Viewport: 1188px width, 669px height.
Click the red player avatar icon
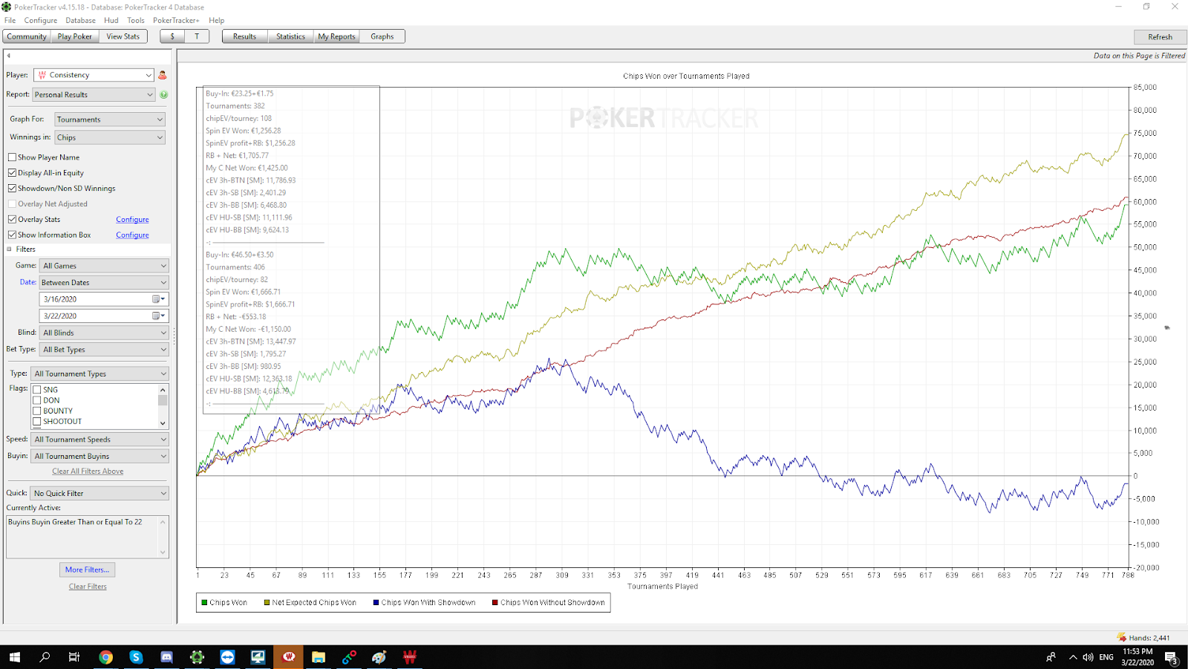point(163,75)
